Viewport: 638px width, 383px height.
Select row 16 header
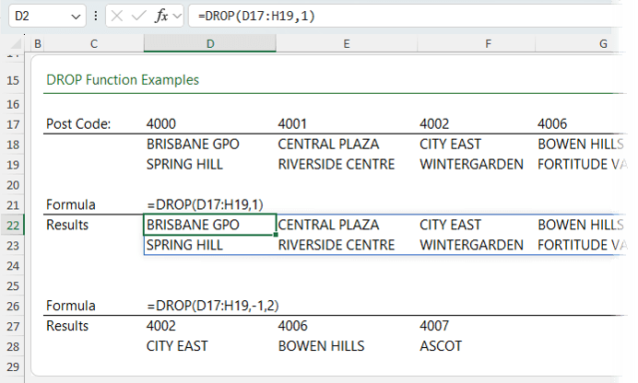[13, 104]
